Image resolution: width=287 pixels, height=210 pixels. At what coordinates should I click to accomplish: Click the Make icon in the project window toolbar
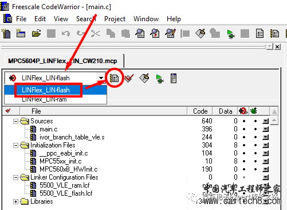point(144,78)
